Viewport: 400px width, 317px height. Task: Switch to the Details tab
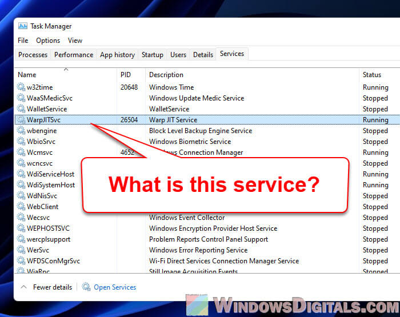(203, 55)
